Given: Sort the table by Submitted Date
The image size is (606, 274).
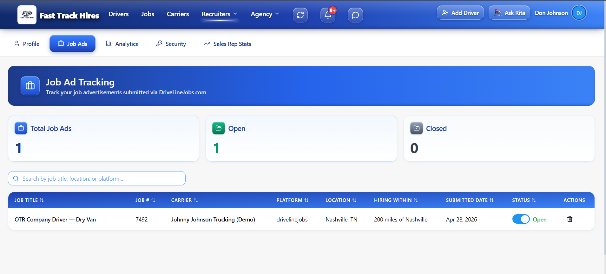Looking at the screenshot, I should [x=470, y=200].
